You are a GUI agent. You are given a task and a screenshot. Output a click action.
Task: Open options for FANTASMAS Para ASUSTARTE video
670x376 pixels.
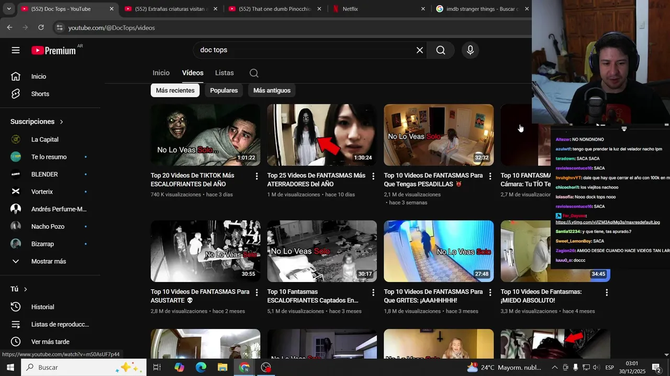coord(256,293)
